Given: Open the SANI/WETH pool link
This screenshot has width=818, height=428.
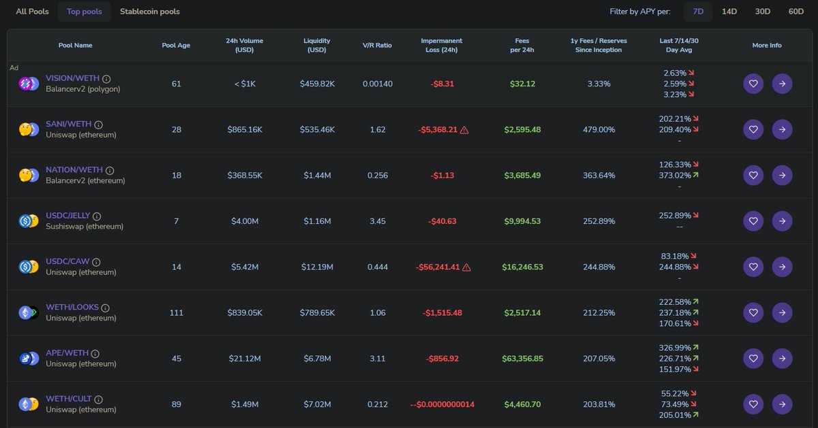Looking at the screenshot, I should 68,125.
